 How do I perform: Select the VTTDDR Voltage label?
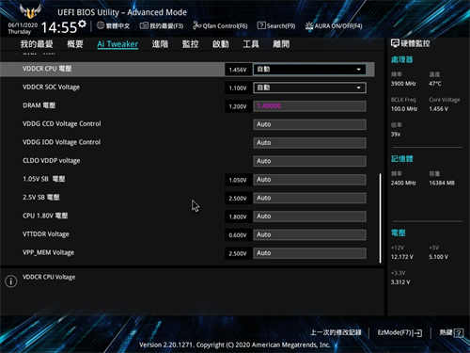46,234
